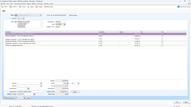Open the Comment field selection arrow
The height and width of the screenshot is (107, 191).
click(x=41, y=83)
